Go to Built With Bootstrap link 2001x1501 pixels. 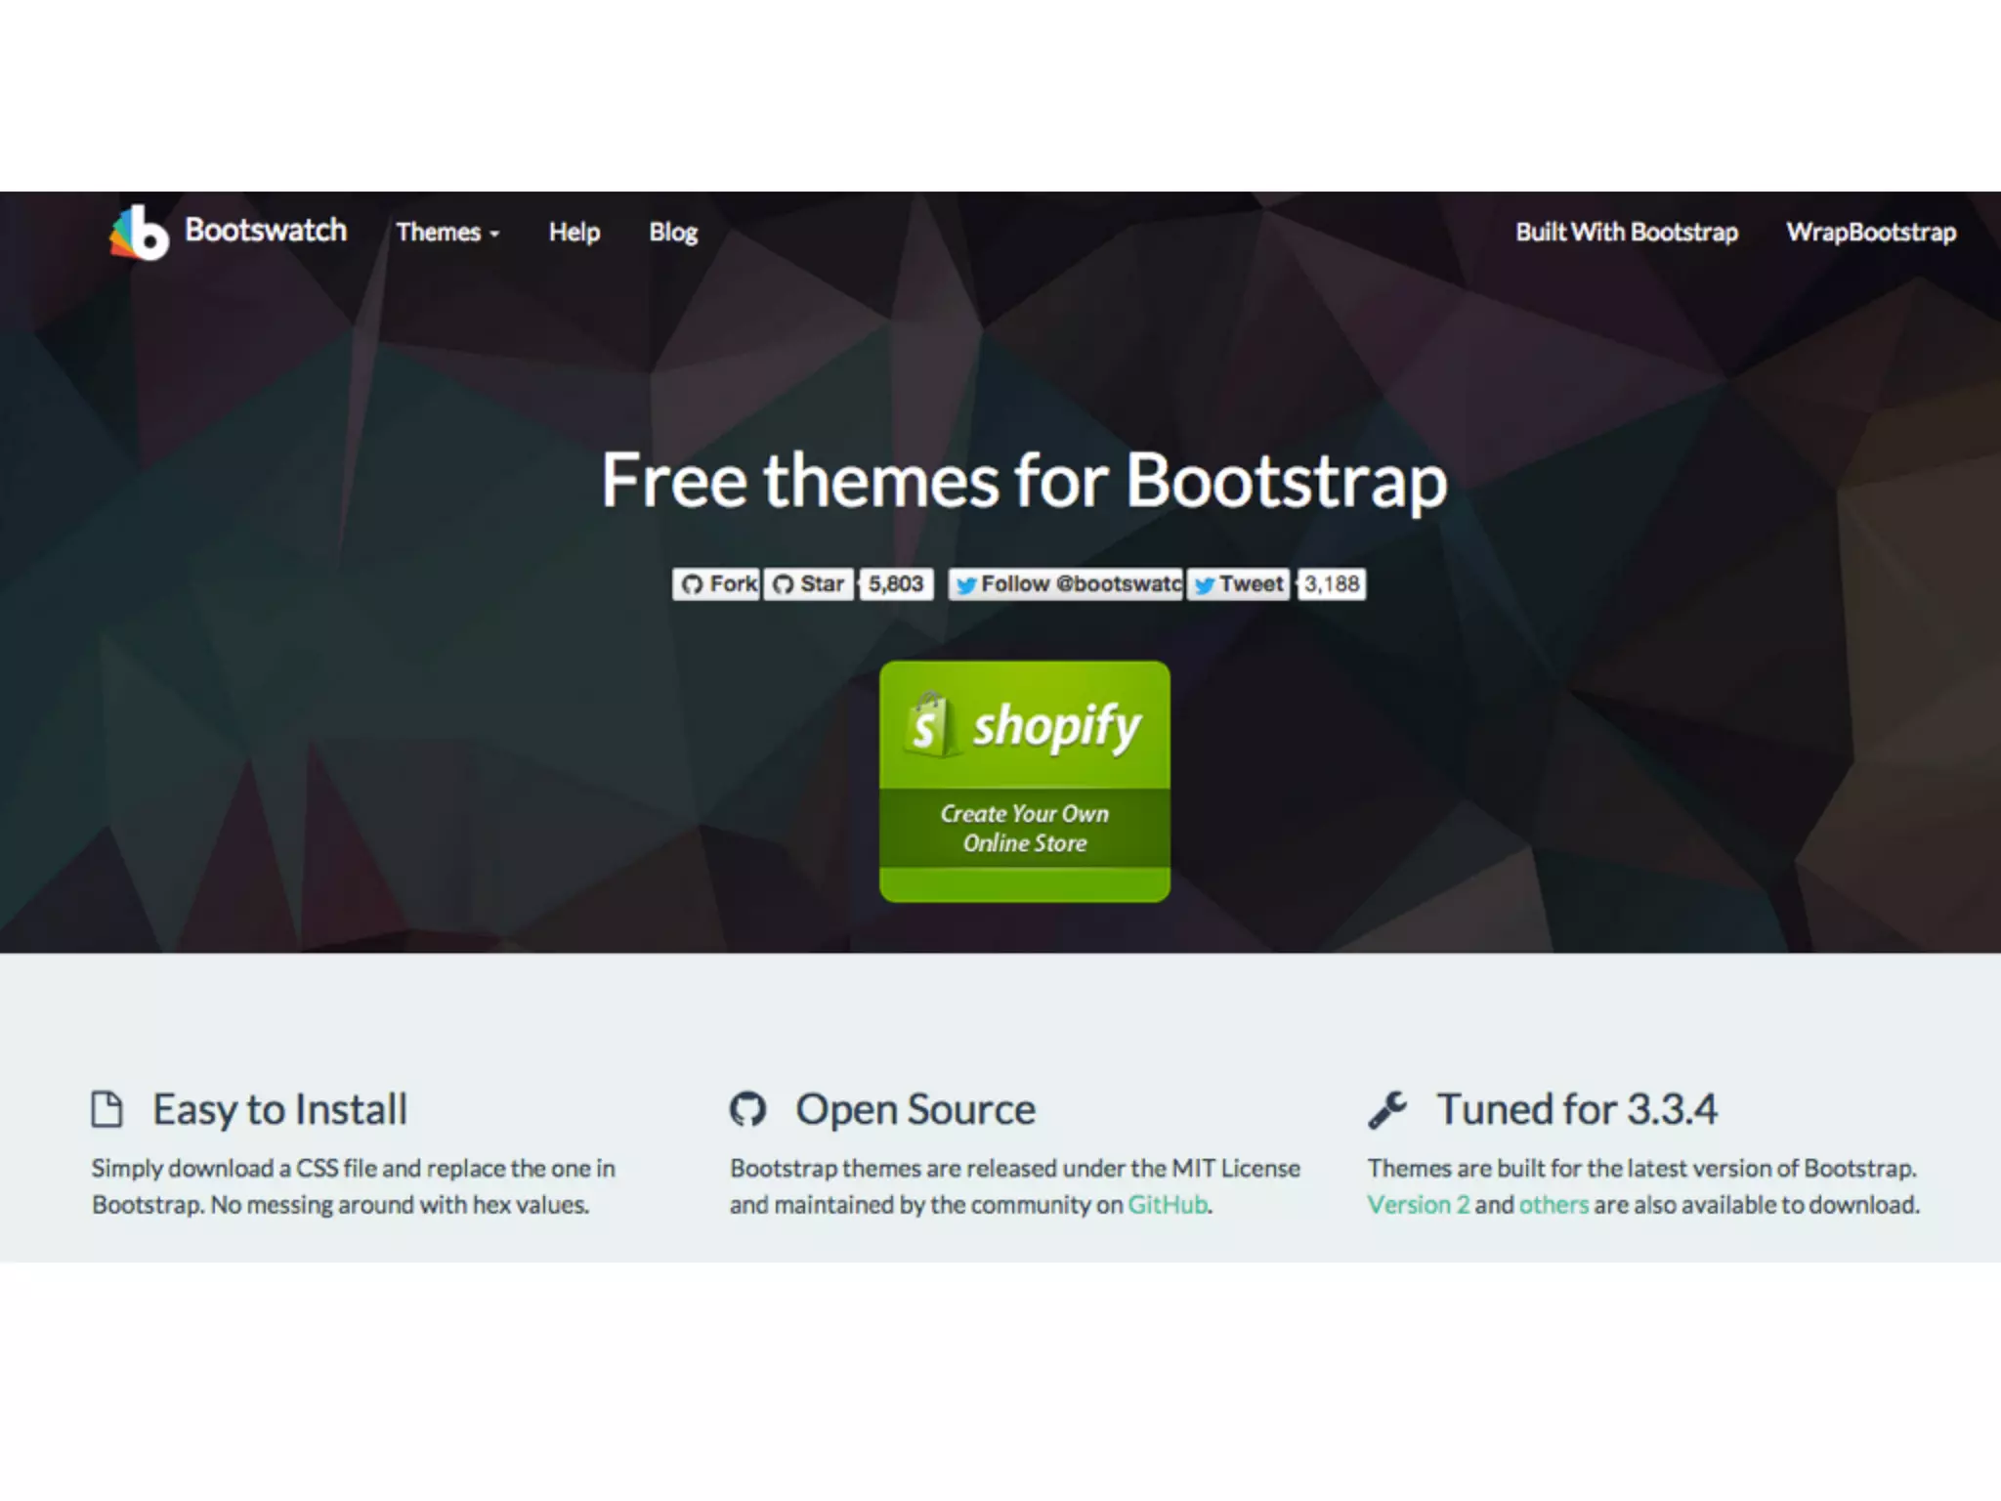(x=1627, y=233)
